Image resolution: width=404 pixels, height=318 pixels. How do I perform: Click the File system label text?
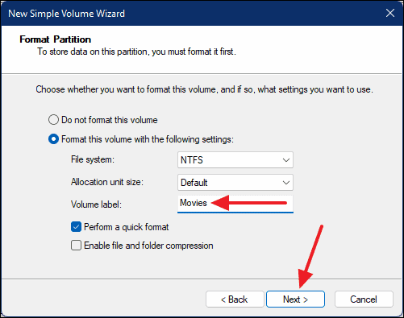point(93,159)
